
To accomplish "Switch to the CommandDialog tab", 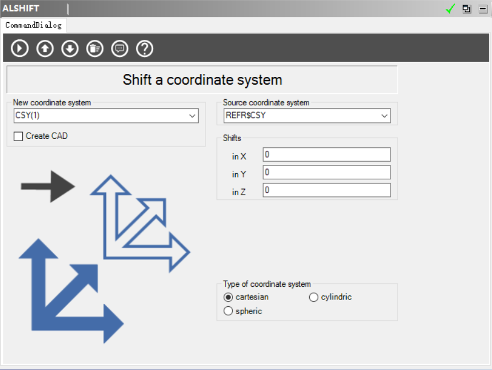I will pyautogui.click(x=34, y=25).
